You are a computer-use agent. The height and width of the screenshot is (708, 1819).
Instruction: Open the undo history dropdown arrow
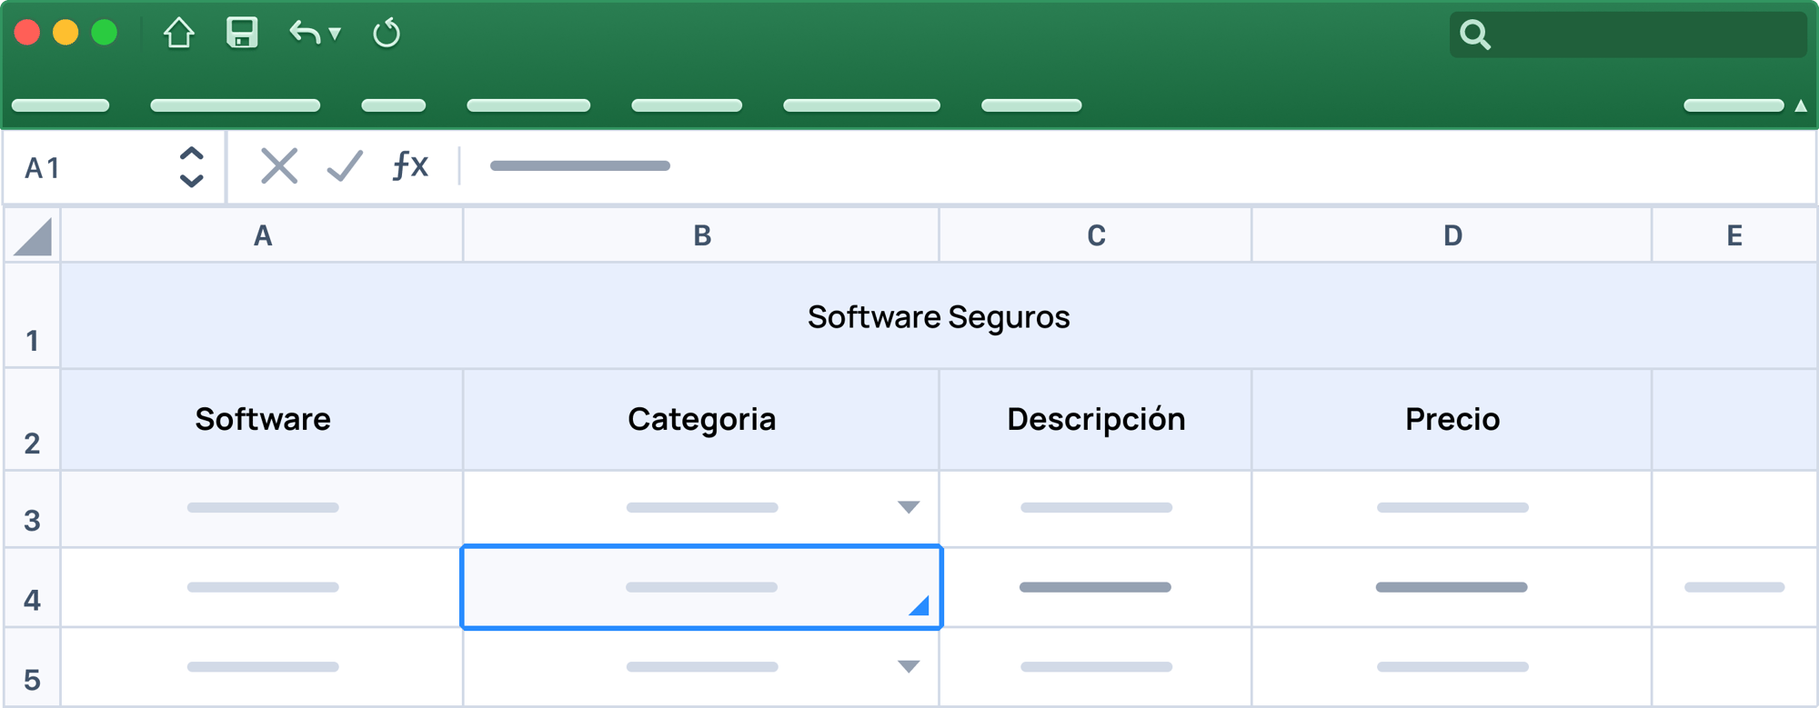click(335, 34)
